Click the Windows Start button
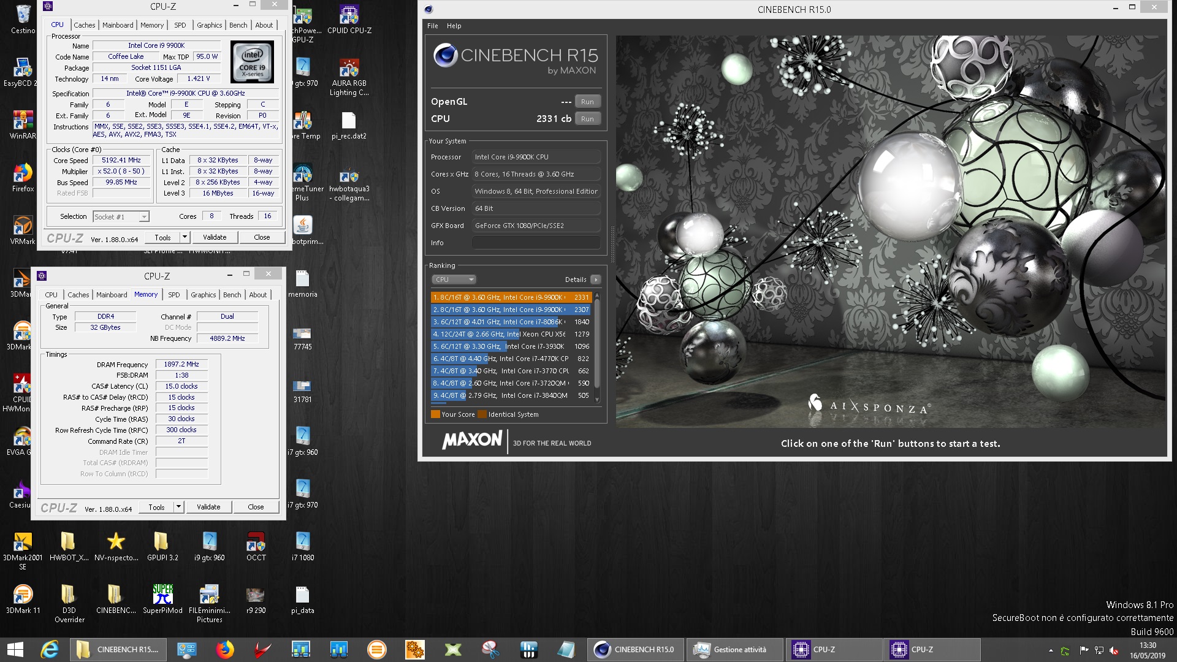Image resolution: width=1177 pixels, height=662 pixels. click(15, 650)
